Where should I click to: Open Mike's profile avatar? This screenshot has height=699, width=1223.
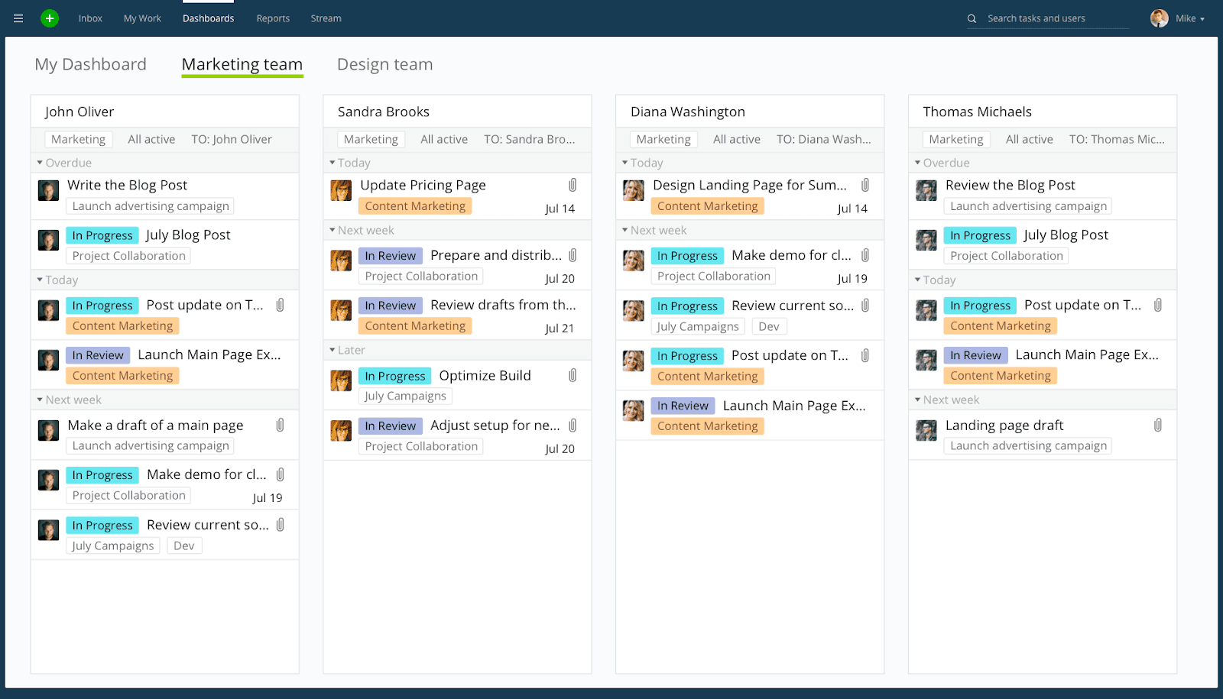[1159, 18]
